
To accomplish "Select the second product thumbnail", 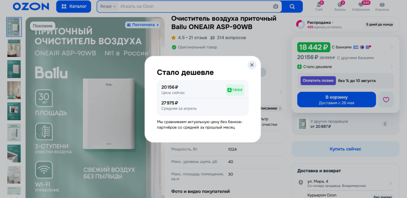I will point(14,48).
